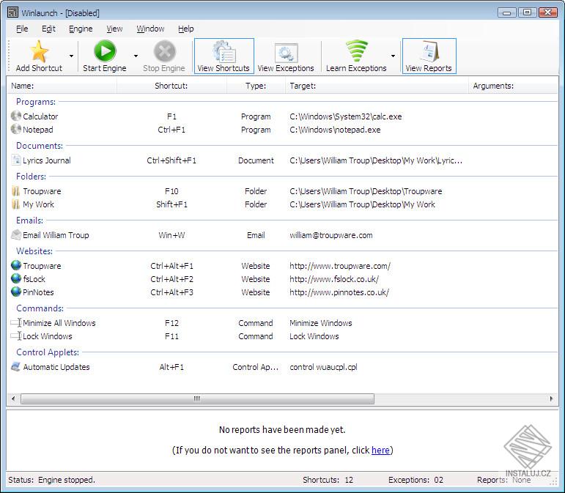565x493 pixels.
Task: Open the File menu
Action: point(22,29)
